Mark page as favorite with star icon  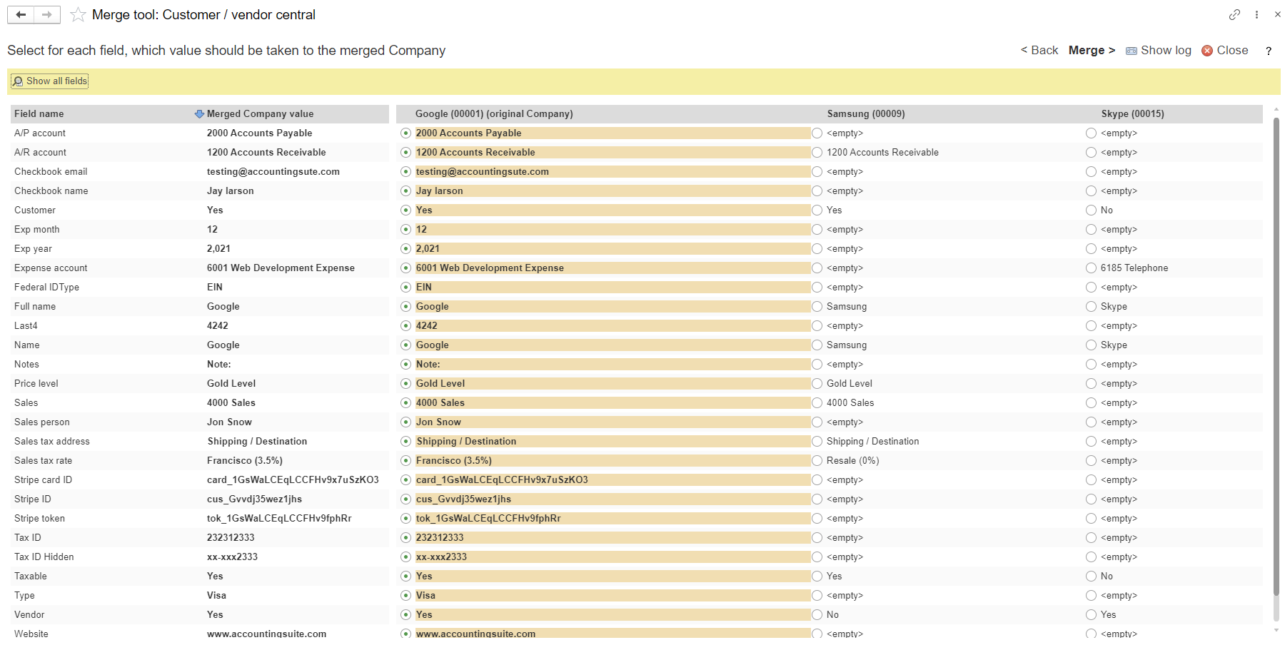tap(79, 14)
